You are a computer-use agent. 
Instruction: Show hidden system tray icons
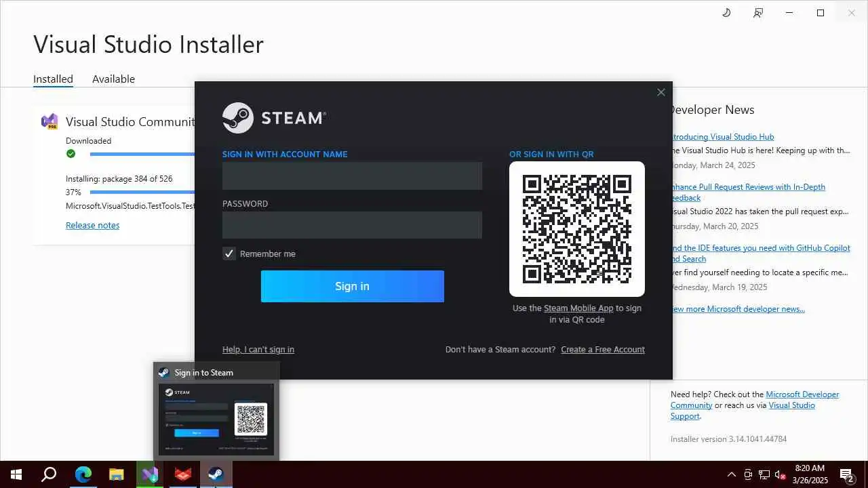click(731, 474)
